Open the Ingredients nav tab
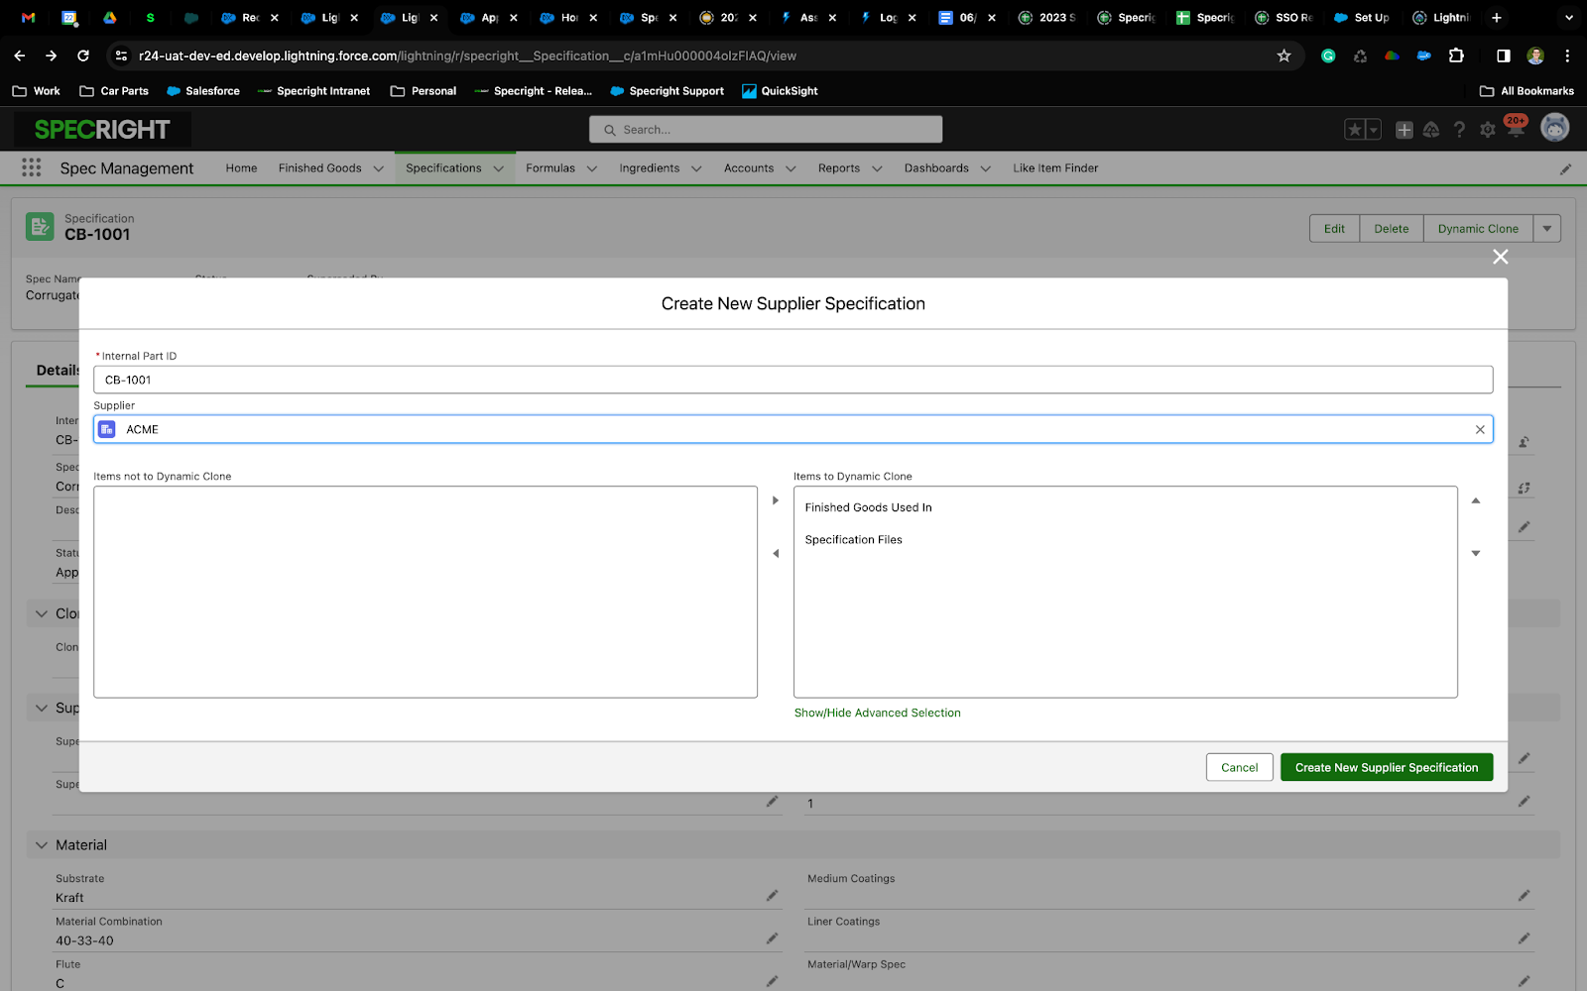1587x991 pixels. coord(650,168)
